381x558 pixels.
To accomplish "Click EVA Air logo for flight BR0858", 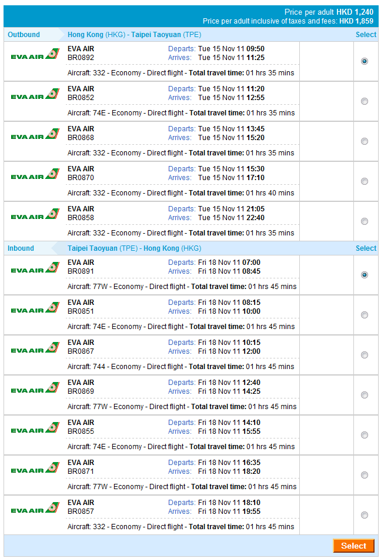I will point(35,215).
